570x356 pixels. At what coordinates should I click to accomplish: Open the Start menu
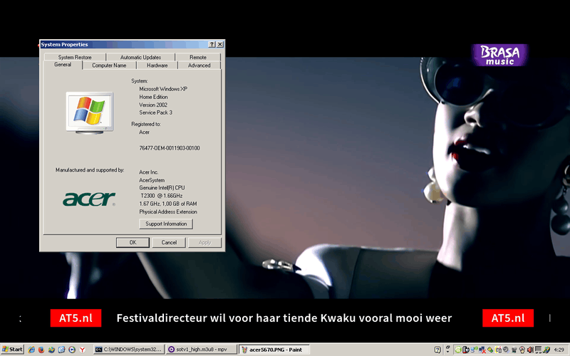click(x=12, y=350)
